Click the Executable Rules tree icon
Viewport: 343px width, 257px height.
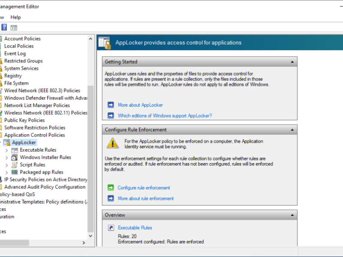click(x=15, y=150)
